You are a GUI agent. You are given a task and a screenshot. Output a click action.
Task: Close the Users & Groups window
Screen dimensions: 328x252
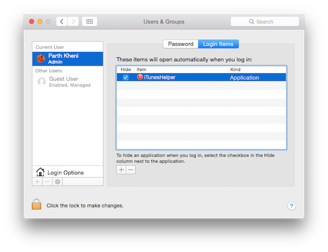pos(32,21)
